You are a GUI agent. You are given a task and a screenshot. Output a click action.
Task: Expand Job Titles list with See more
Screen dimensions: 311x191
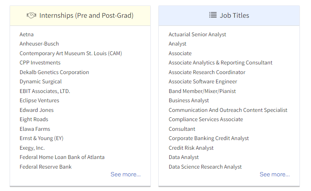(x=275, y=174)
